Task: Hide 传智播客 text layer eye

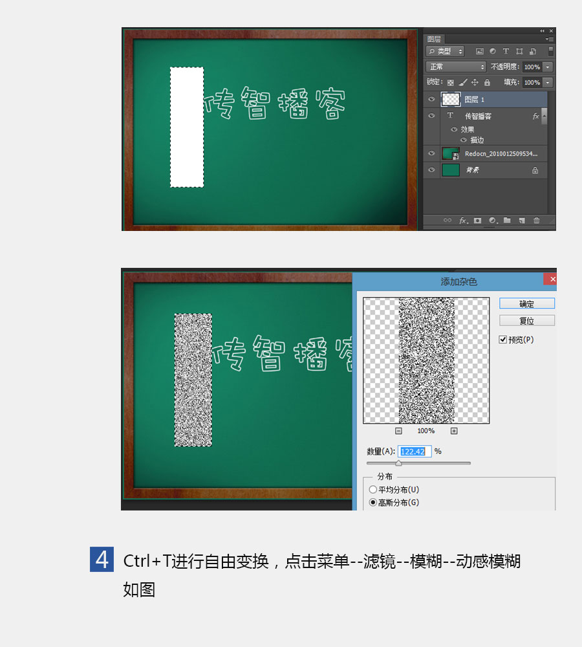Action: point(431,116)
